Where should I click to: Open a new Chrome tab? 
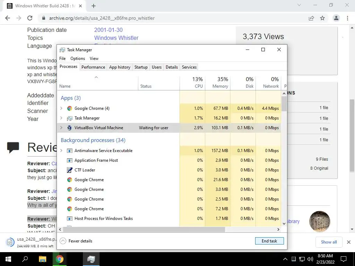(94, 6)
